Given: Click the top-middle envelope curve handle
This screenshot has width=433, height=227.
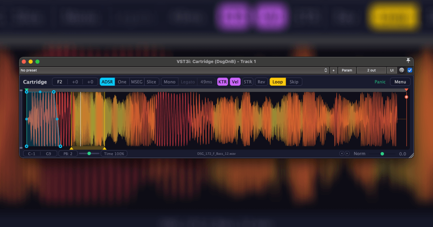Looking at the screenshot, I should coord(40,92).
